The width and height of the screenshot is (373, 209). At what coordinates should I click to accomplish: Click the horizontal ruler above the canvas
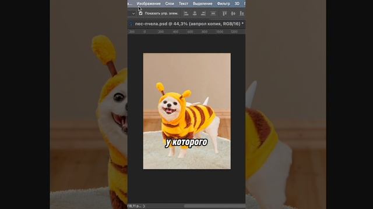click(186, 32)
